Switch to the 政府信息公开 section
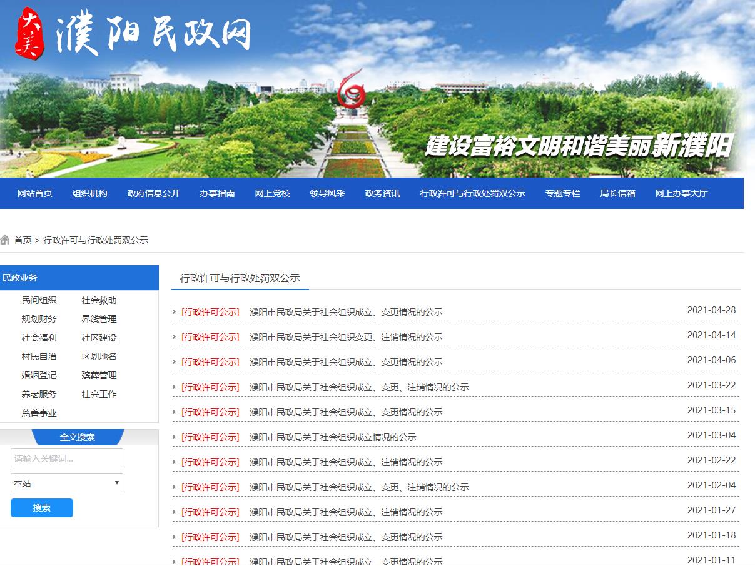The image size is (755, 566). 153,193
